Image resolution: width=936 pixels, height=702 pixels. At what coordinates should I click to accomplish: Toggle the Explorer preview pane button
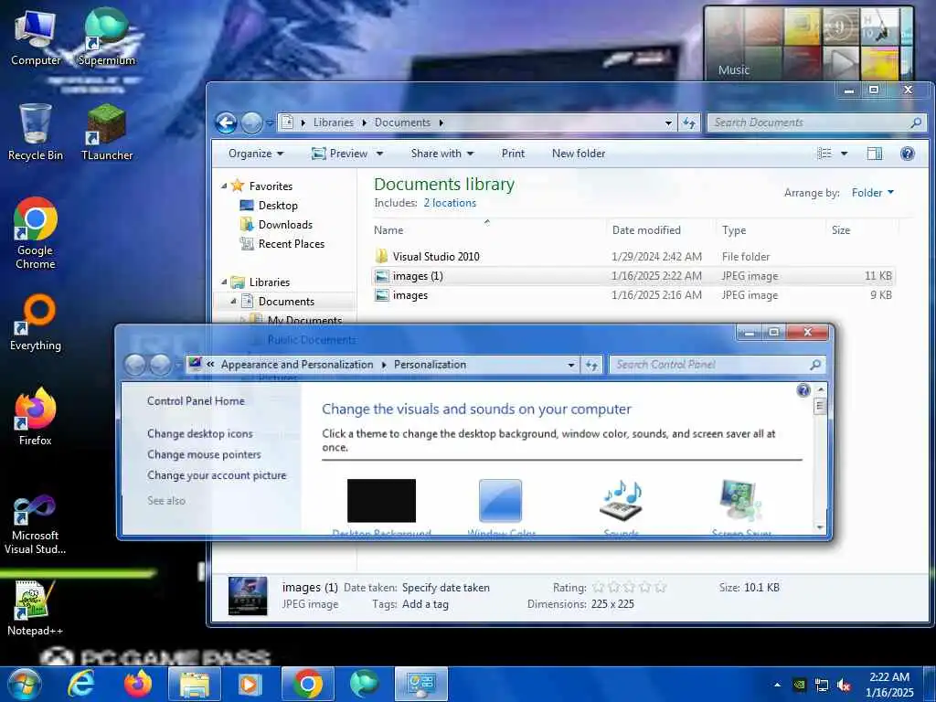[x=875, y=154]
